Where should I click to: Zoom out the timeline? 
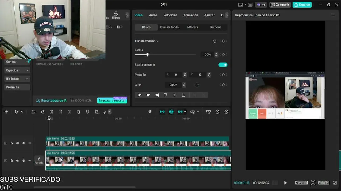(217, 112)
